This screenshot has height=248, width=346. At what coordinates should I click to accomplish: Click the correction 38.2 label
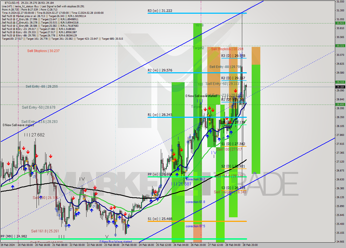(x=195, y=179)
